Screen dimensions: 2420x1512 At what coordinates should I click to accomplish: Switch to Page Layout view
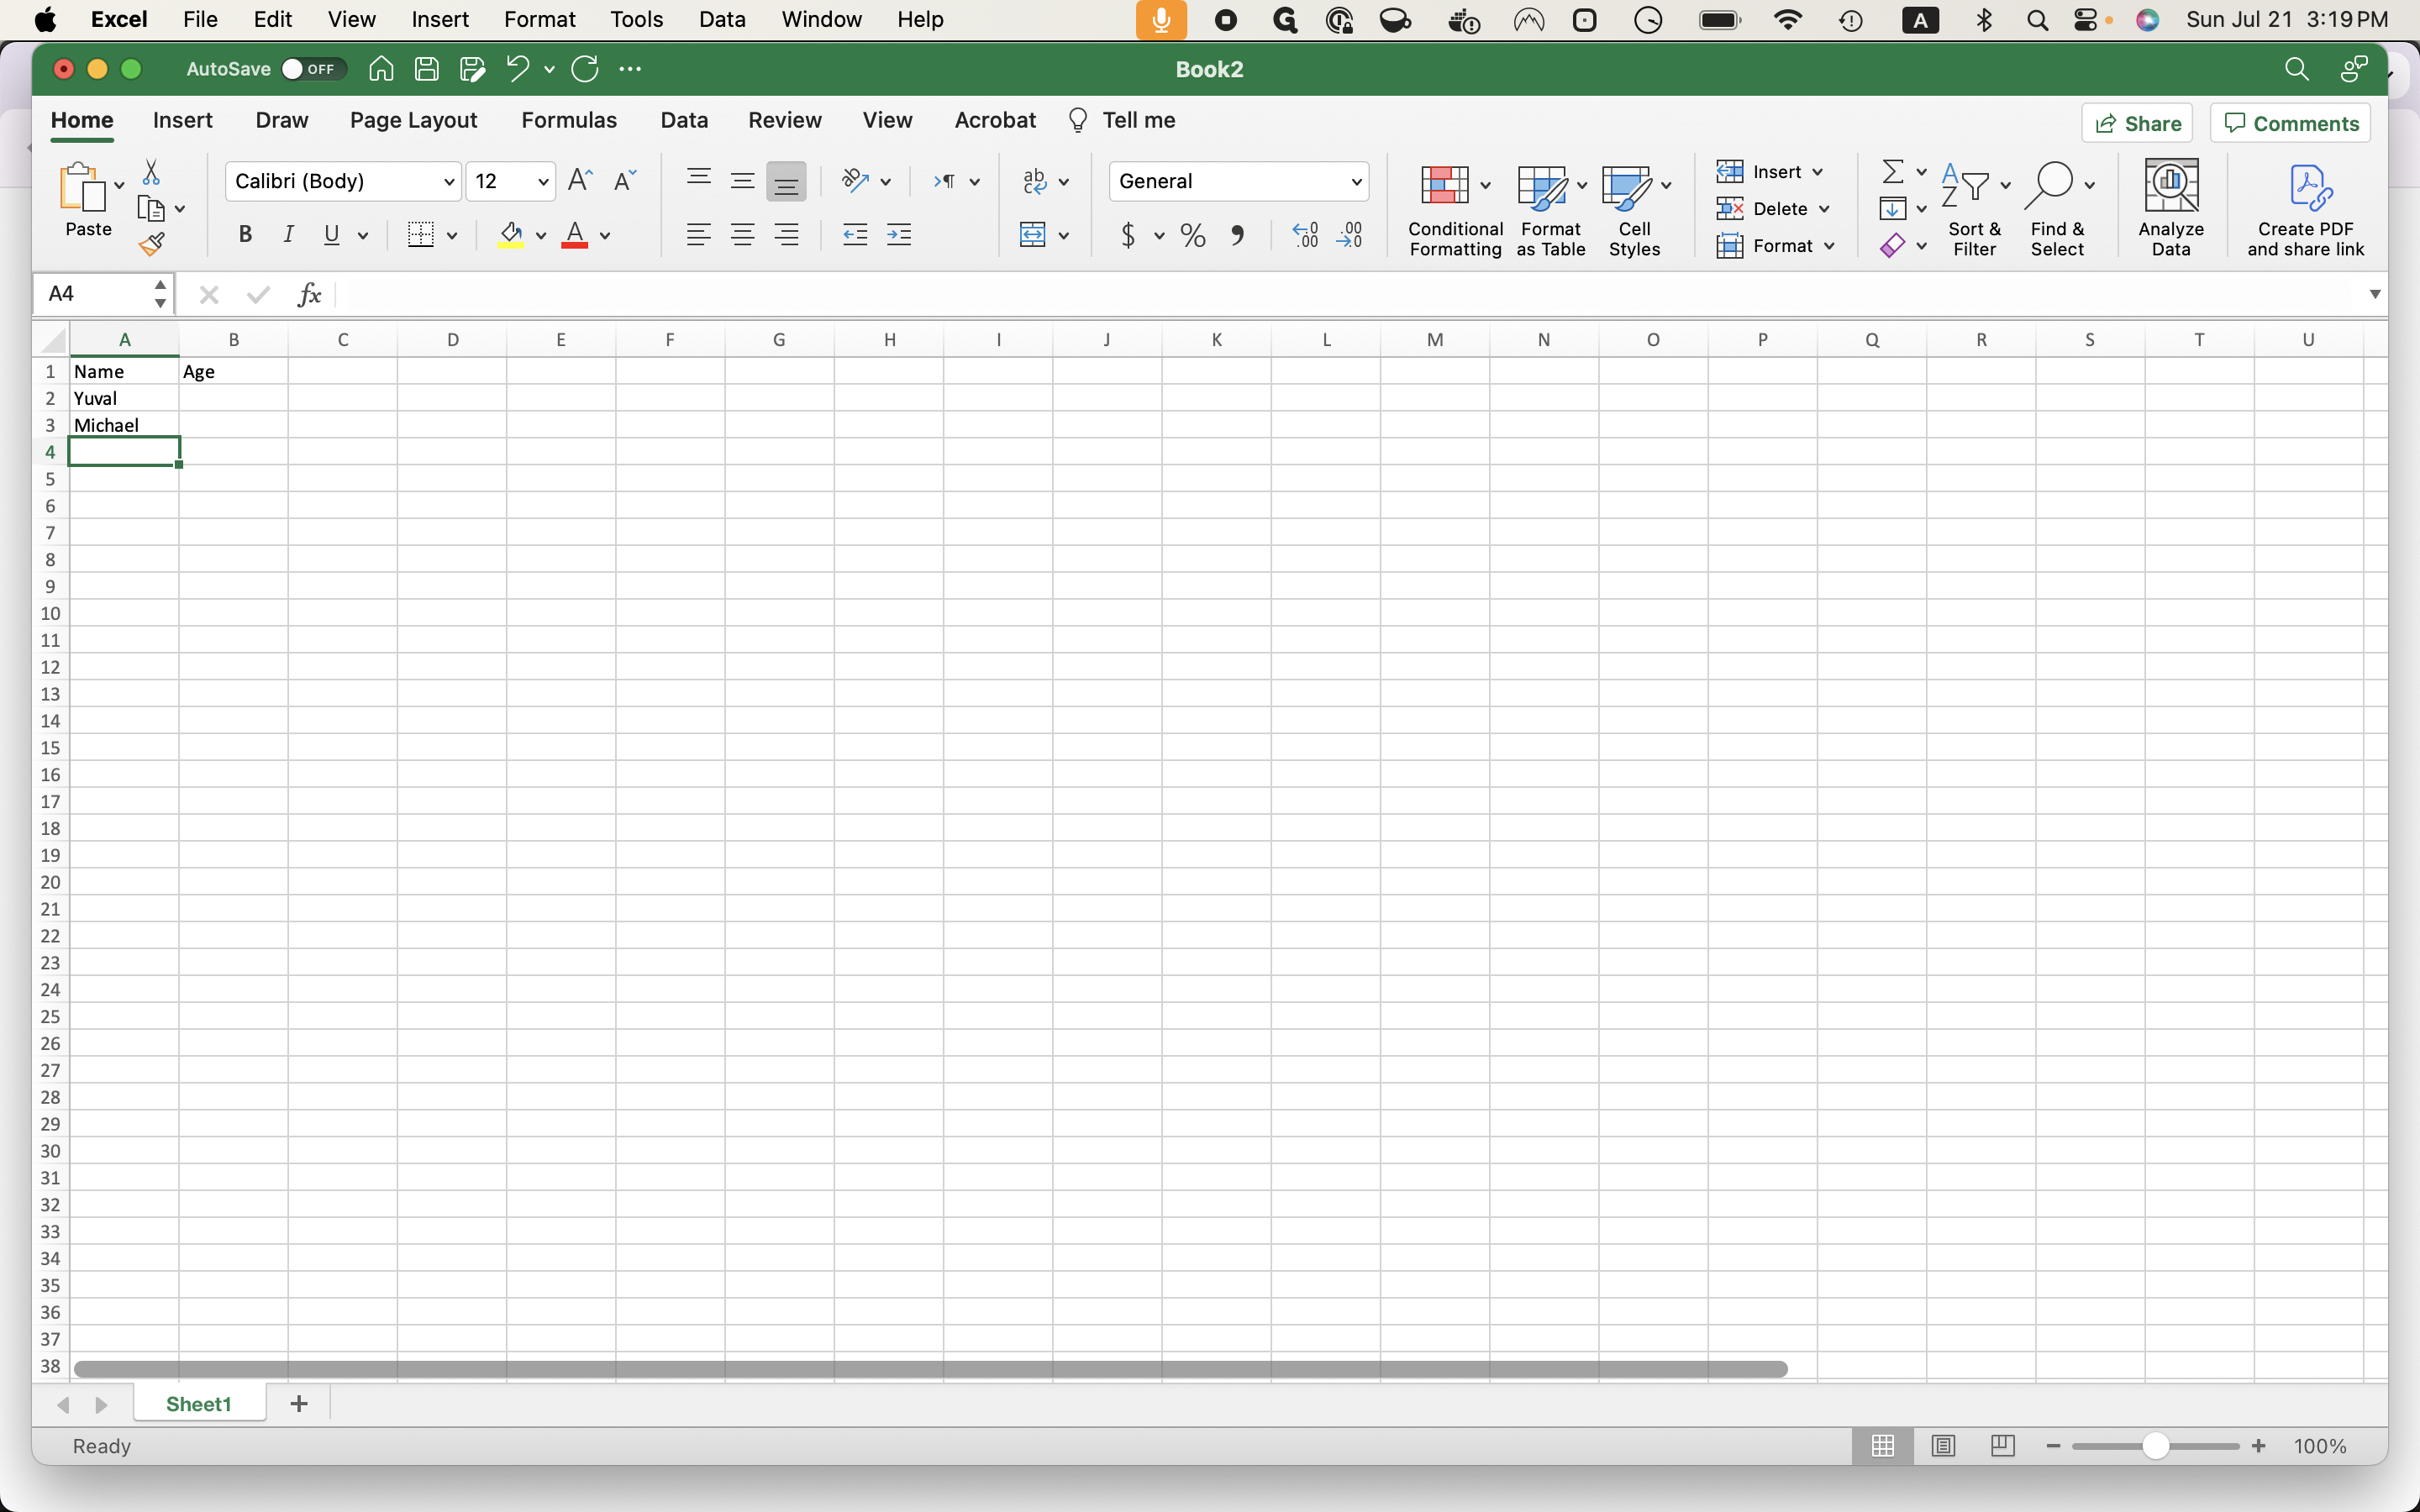[x=1942, y=1446]
